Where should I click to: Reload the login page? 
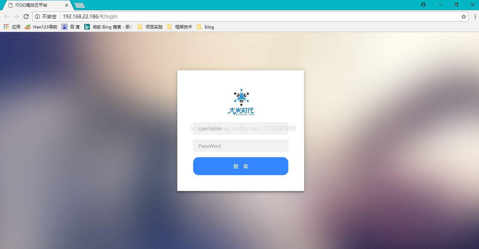pos(26,17)
